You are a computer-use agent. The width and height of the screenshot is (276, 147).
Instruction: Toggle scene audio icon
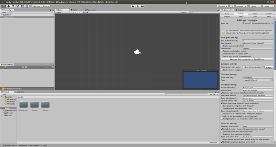[x=83, y=12]
